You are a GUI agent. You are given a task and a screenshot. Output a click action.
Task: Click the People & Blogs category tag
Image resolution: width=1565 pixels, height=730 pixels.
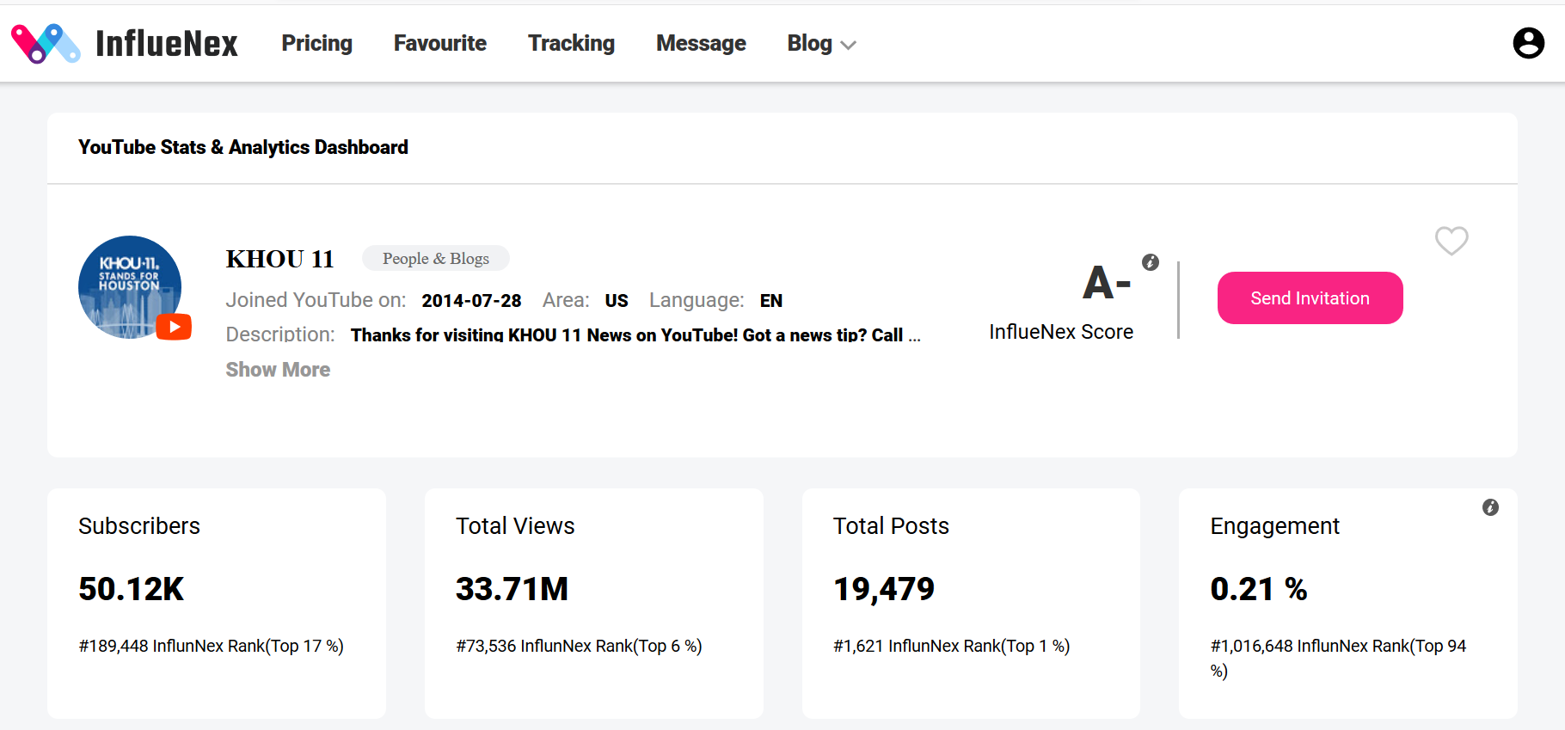[436, 258]
